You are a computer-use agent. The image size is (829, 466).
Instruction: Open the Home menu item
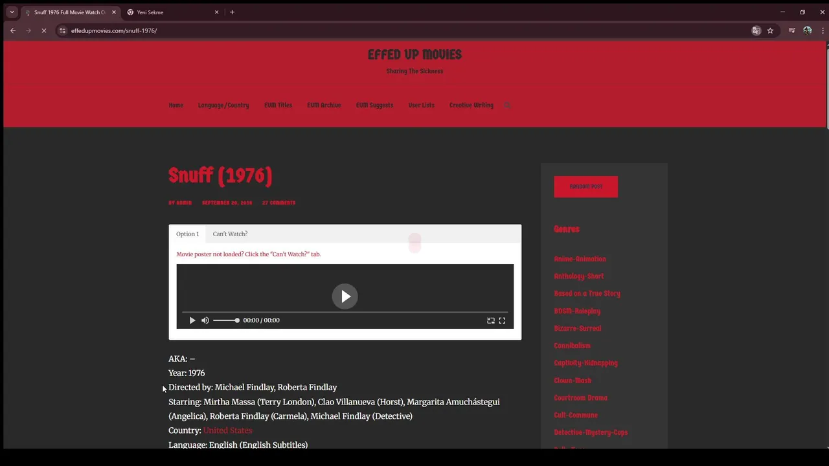176,105
